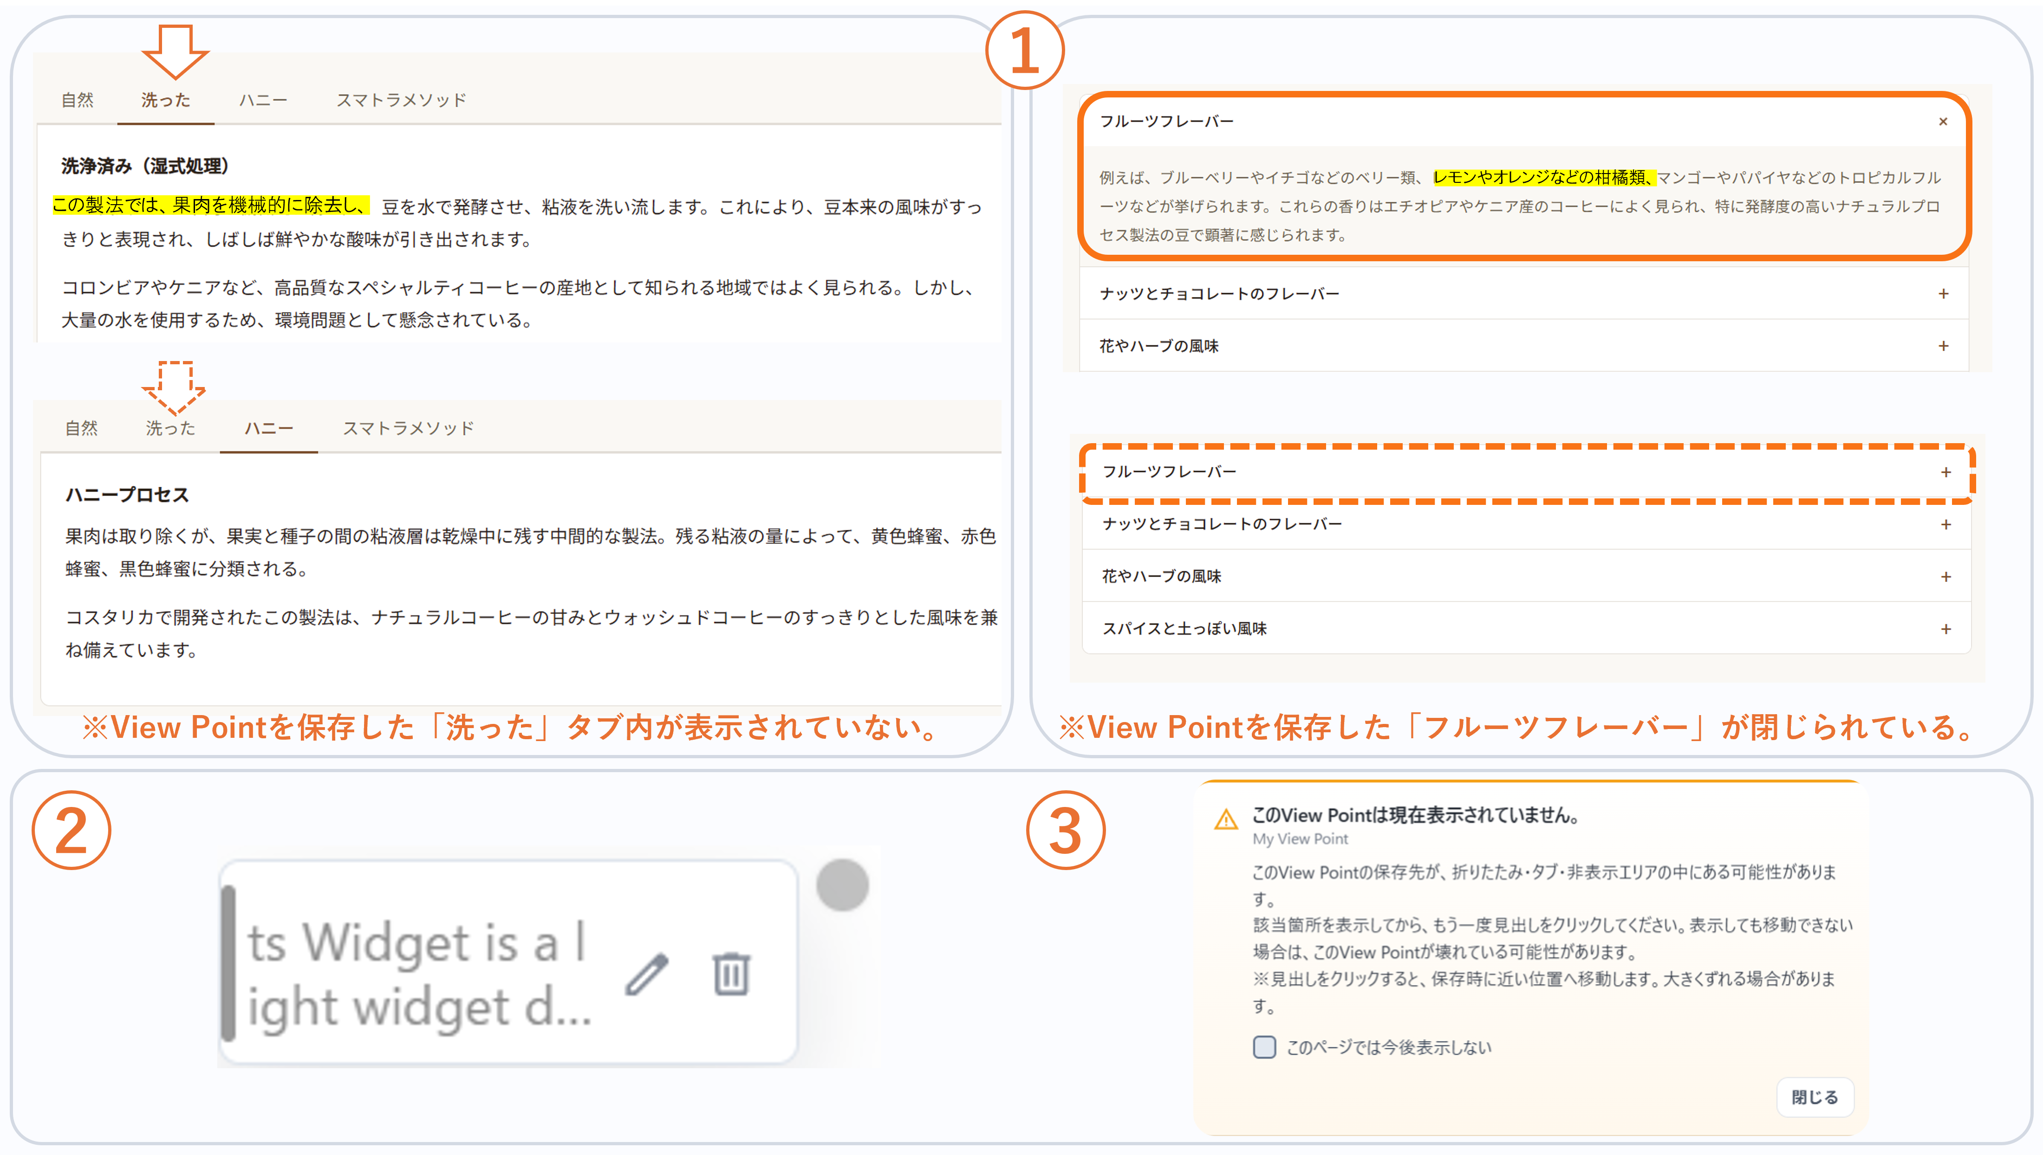The height and width of the screenshot is (1155, 2043).
Task: Click the dialog note starting ※見出しをクリックすると
Action: 1544,992
